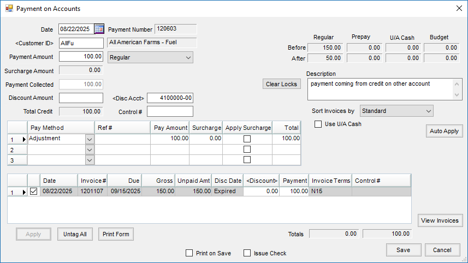Toggle the Print on Save checkbox
The width and height of the screenshot is (468, 263).
pos(189,253)
